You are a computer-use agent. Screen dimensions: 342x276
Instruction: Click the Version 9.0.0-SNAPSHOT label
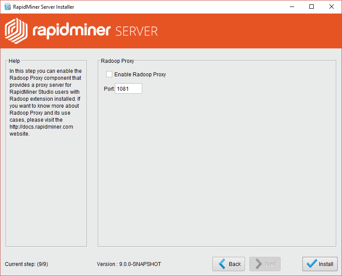coord(129,264)
